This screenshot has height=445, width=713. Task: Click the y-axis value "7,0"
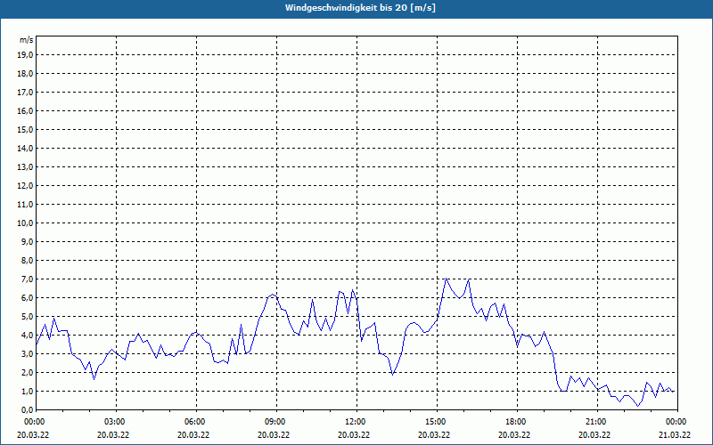[x=28, y=279]
